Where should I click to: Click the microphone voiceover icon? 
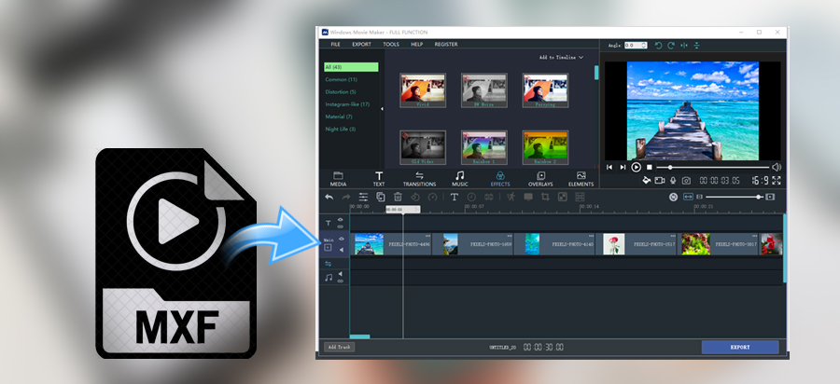[673, 181]
